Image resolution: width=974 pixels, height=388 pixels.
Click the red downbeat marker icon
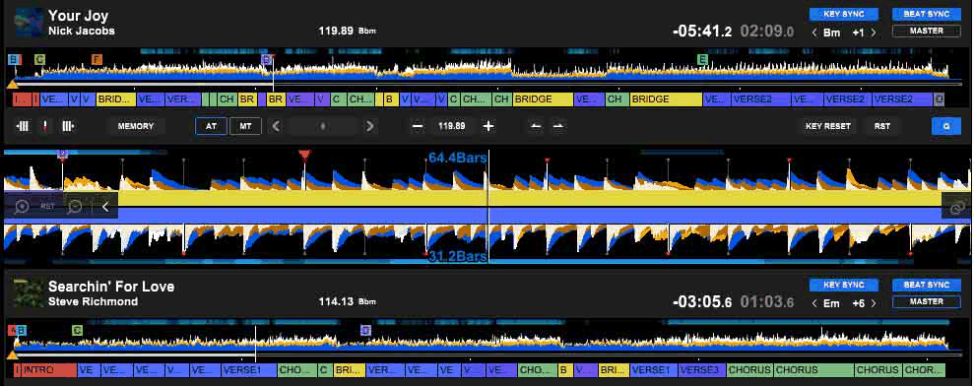(x=45, y=126)
